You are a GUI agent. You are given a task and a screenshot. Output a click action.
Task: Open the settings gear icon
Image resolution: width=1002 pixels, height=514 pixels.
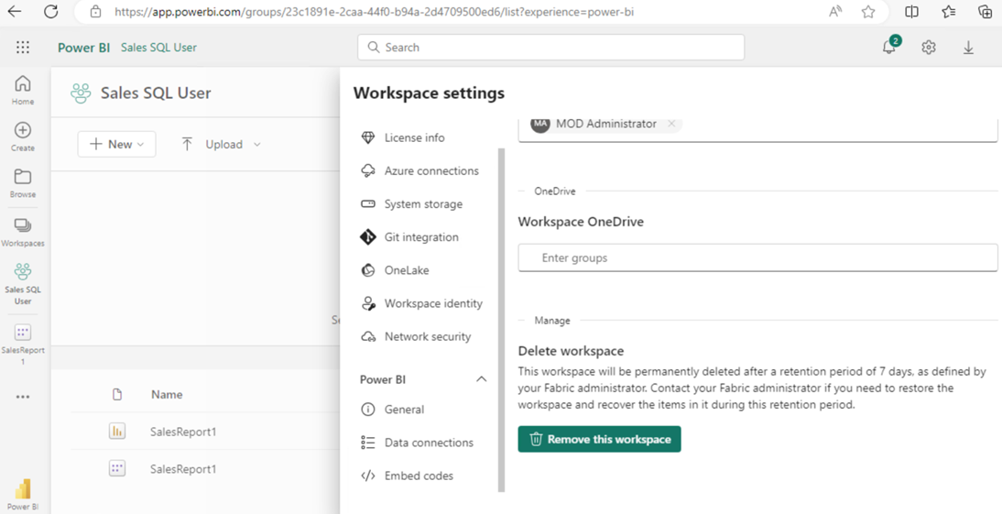pyautogui.click(x=929, y=48)
